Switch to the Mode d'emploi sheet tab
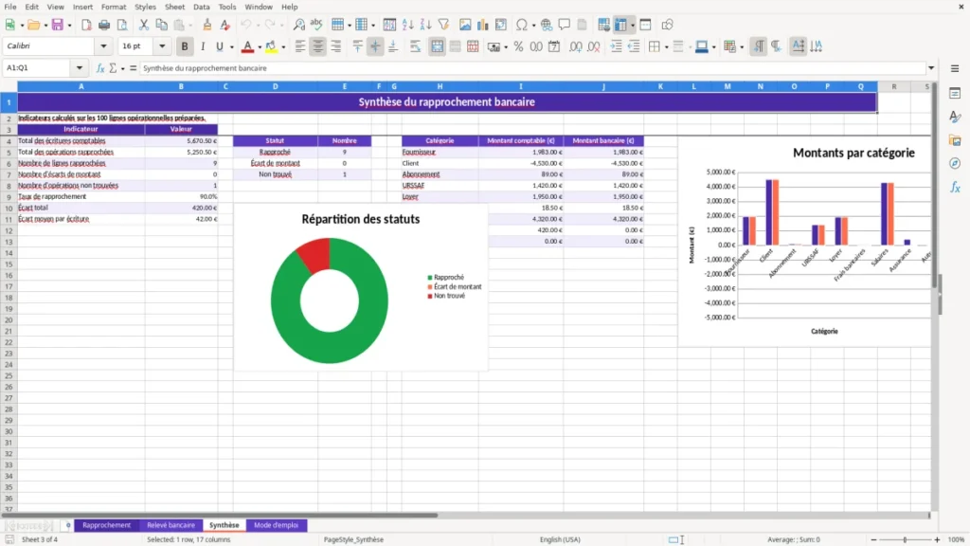Image resolution: width=970 pixels, height=546 pixels. (276, 525)
